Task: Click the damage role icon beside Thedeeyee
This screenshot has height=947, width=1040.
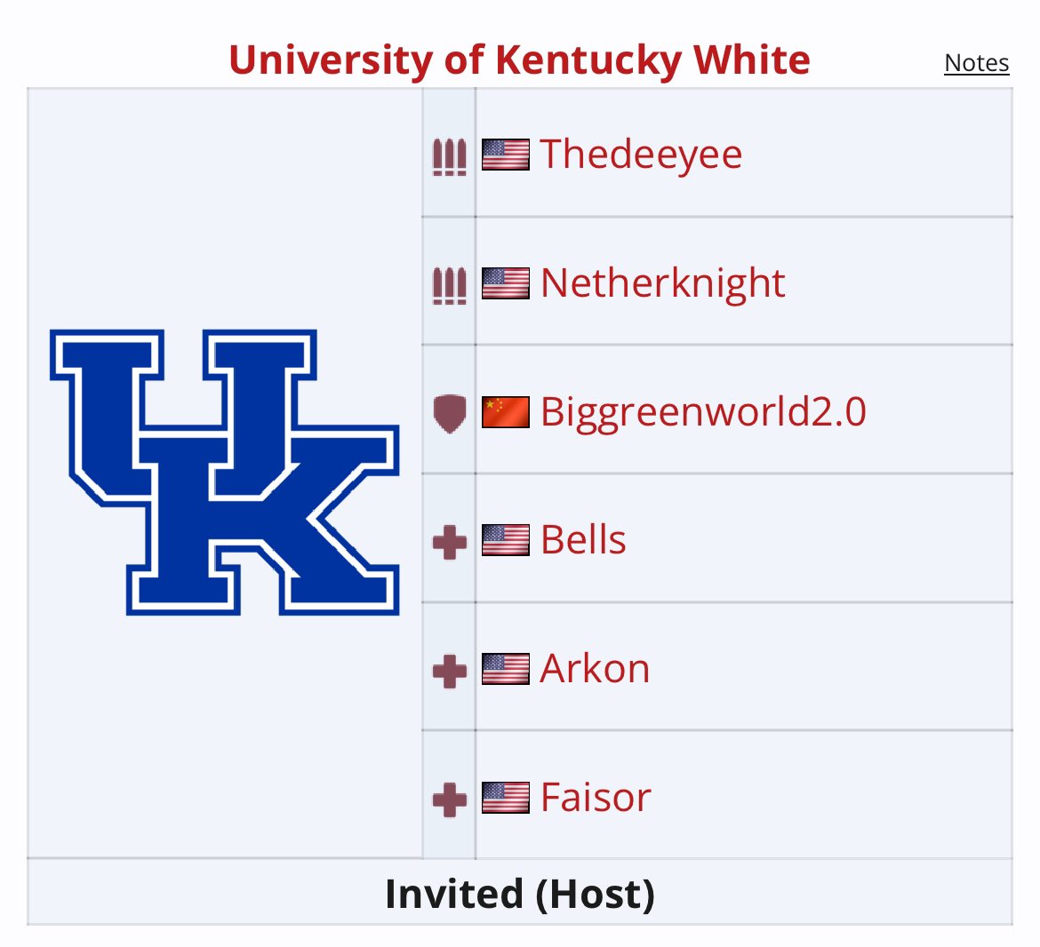Action: pyautogui.click(x=449, y=157)
